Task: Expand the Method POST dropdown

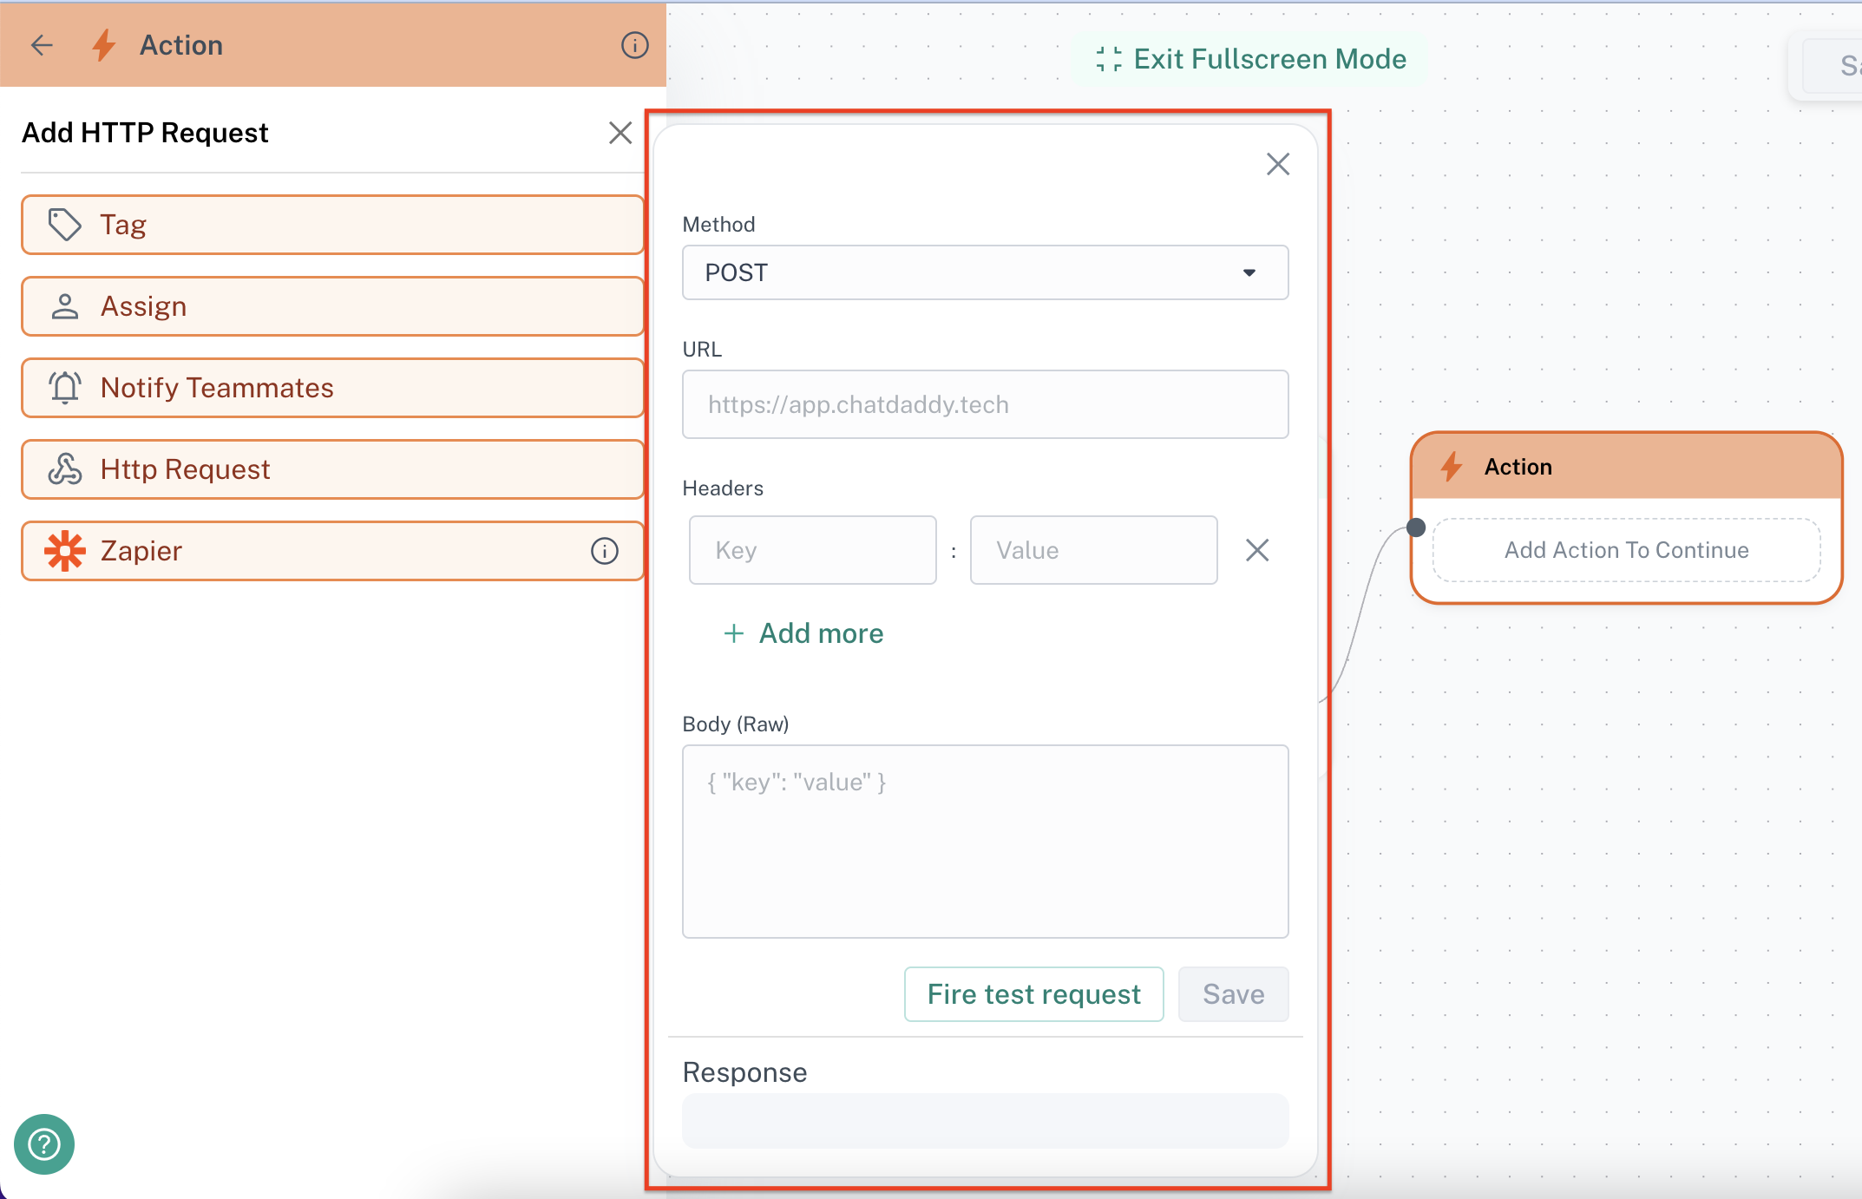Action: (x=985, y=272)
